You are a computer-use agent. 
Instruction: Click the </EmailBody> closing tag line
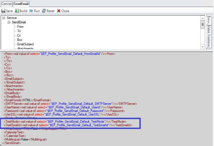point(13,97)
